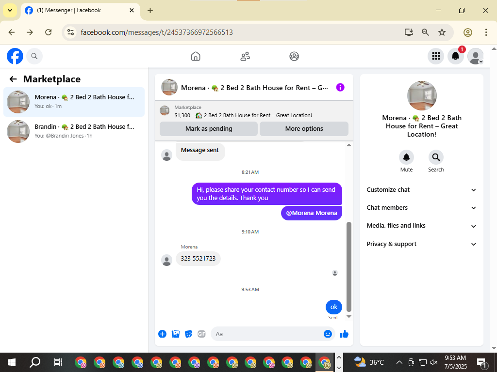Attach a photo using the image icon
Screen dimensions: 497x372
coord(176,334)
